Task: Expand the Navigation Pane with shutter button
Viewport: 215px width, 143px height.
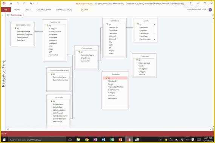Action: pos(2,15)
